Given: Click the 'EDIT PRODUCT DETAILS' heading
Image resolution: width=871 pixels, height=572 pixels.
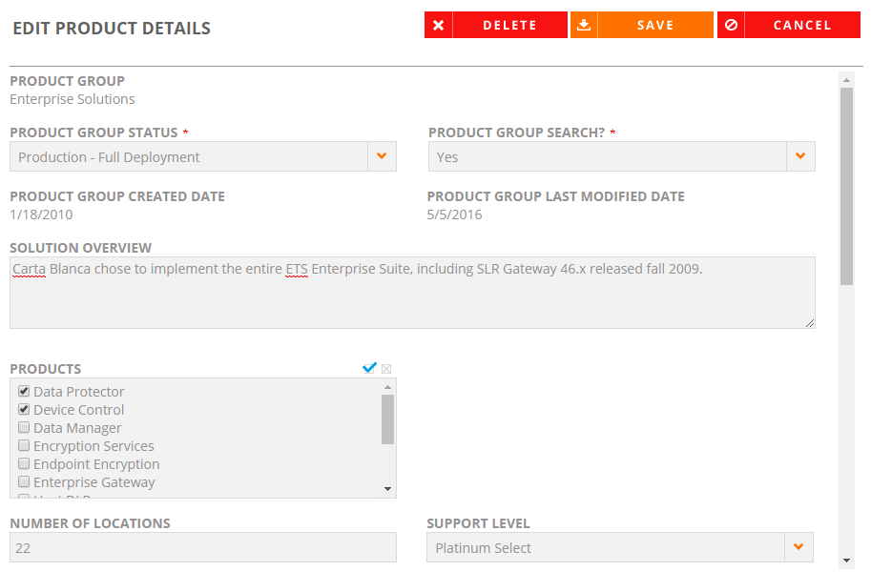Looking at the screenshot, I should point(112,29).
